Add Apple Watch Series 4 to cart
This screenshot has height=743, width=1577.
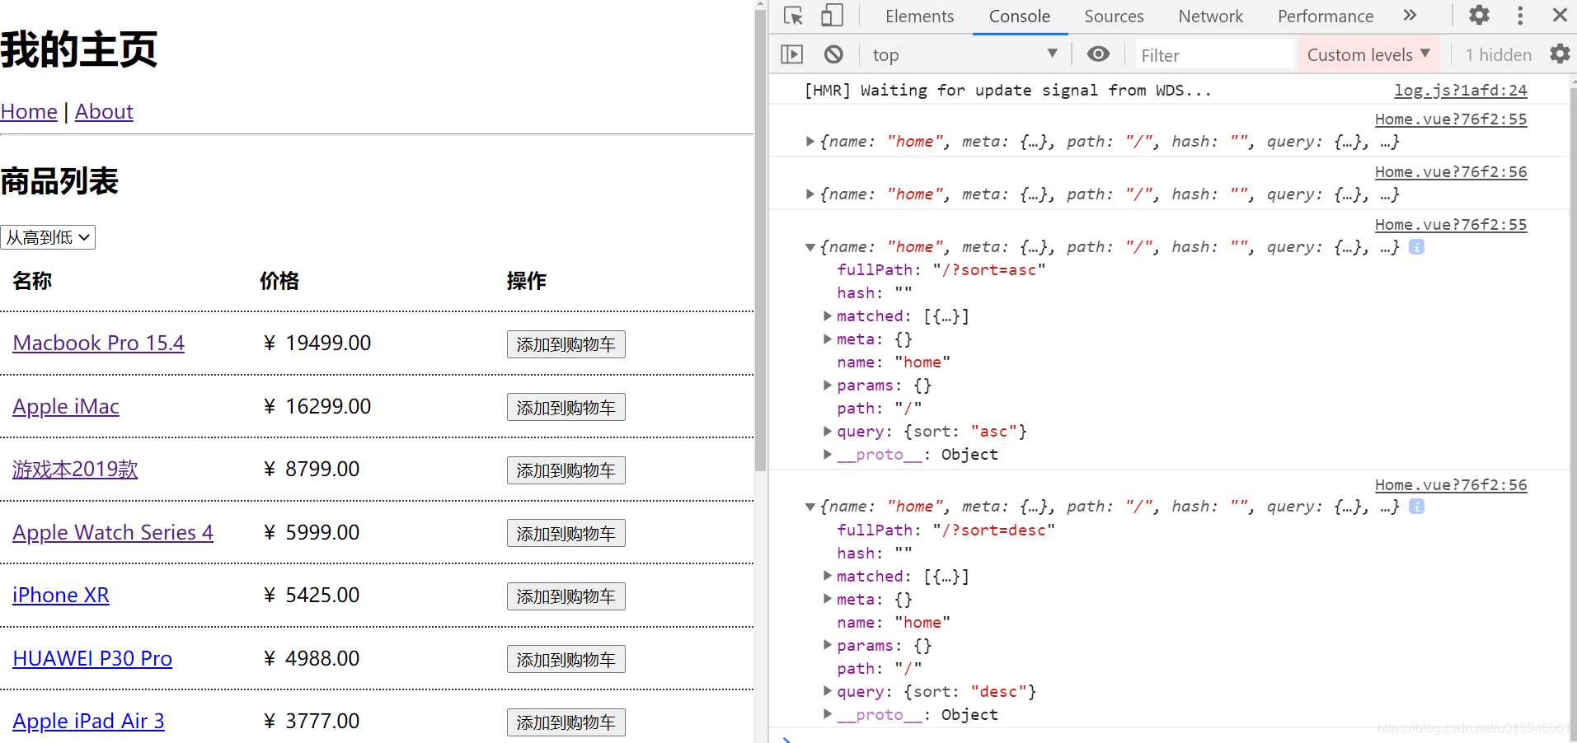point(566,533)
